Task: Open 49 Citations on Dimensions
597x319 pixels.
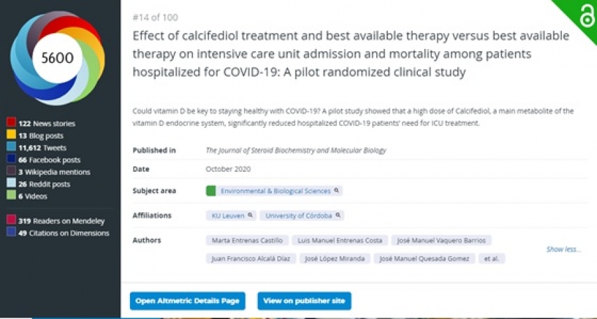Action: tap(64, 233)
